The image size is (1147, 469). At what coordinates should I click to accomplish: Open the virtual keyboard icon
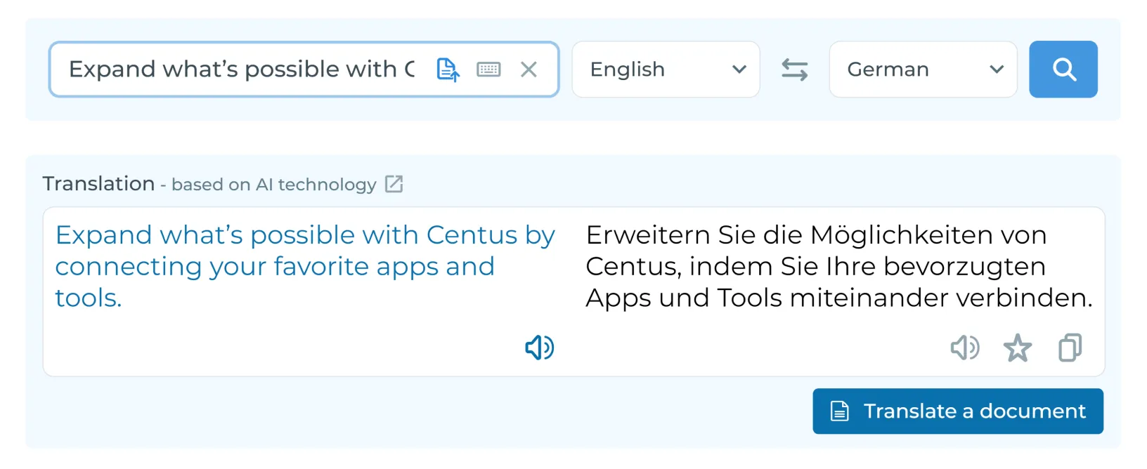[488, 70]
